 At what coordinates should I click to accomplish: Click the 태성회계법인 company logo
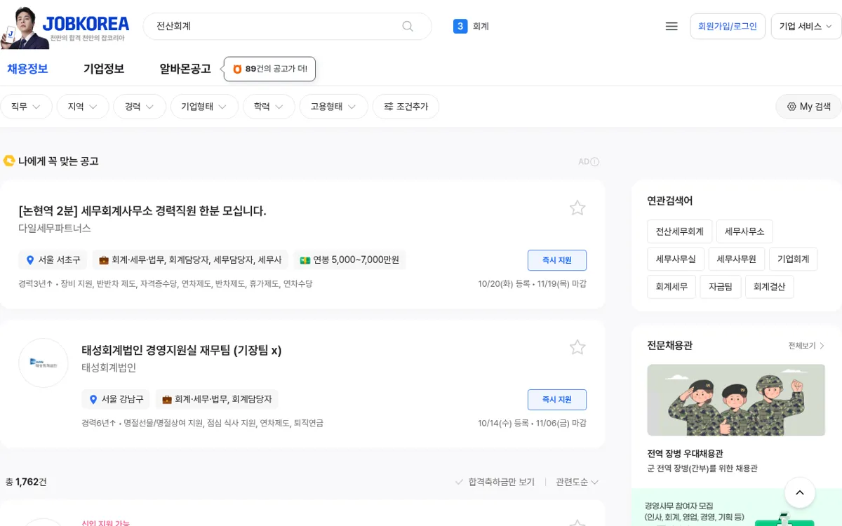(x=44, y=363)
